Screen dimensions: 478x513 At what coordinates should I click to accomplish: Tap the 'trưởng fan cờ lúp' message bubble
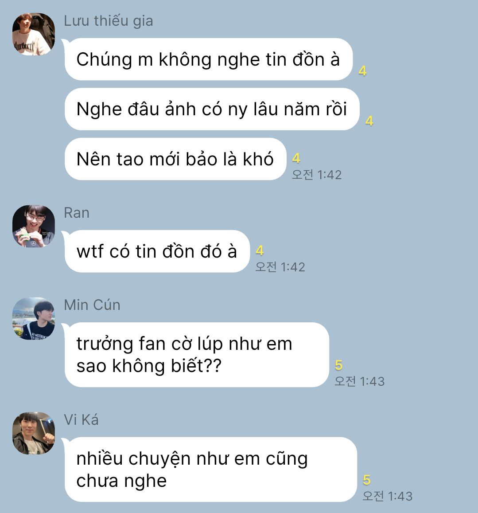(197, 355)
